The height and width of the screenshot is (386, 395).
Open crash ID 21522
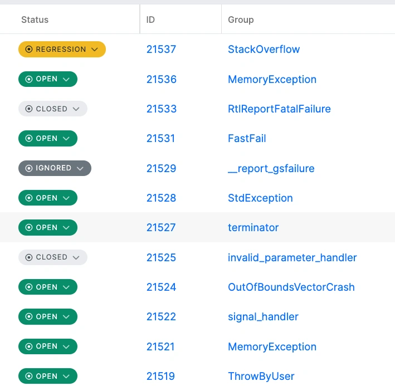click(x=161, y=317)
